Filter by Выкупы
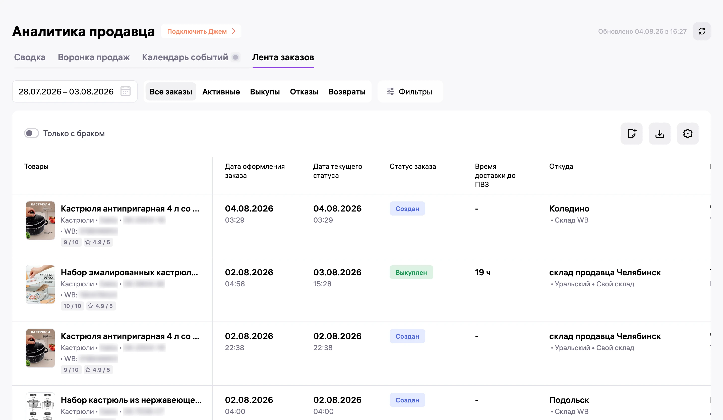 coord(265,92)
